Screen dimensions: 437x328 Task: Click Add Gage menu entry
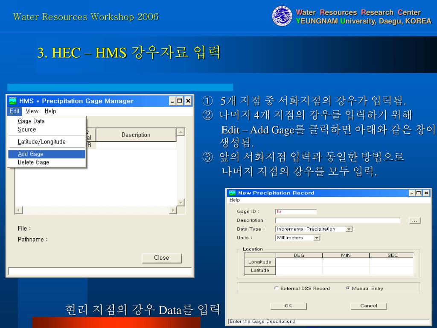click(x=47, y=154)
